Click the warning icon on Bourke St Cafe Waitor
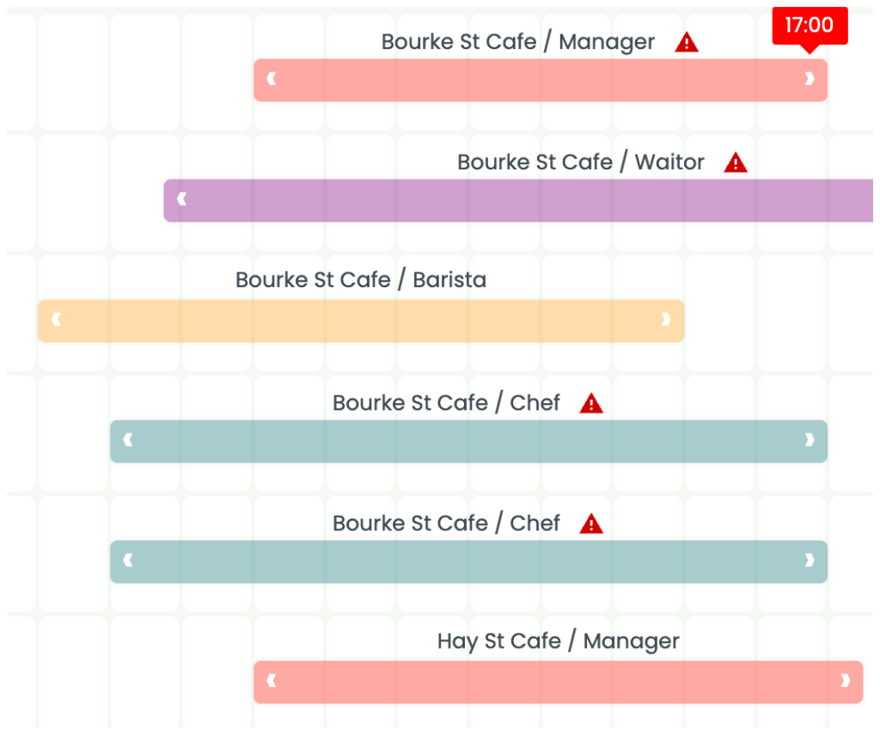 tap(736, 162)
